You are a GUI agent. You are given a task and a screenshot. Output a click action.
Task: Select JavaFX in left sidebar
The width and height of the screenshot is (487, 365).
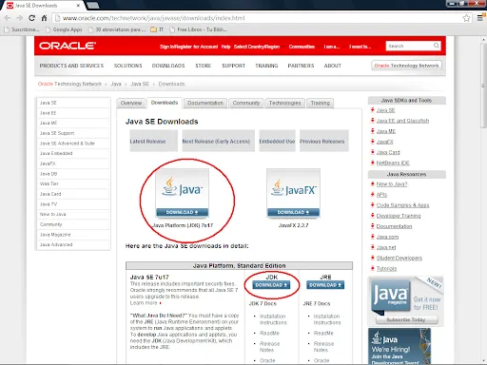(x=73, y=163)
